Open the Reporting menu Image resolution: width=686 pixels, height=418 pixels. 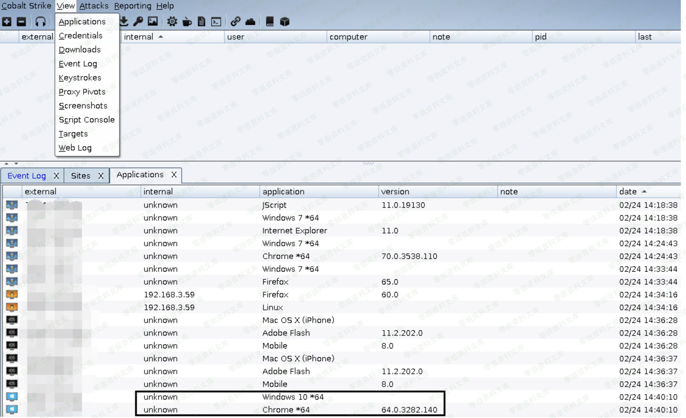(x=133, y=6)
